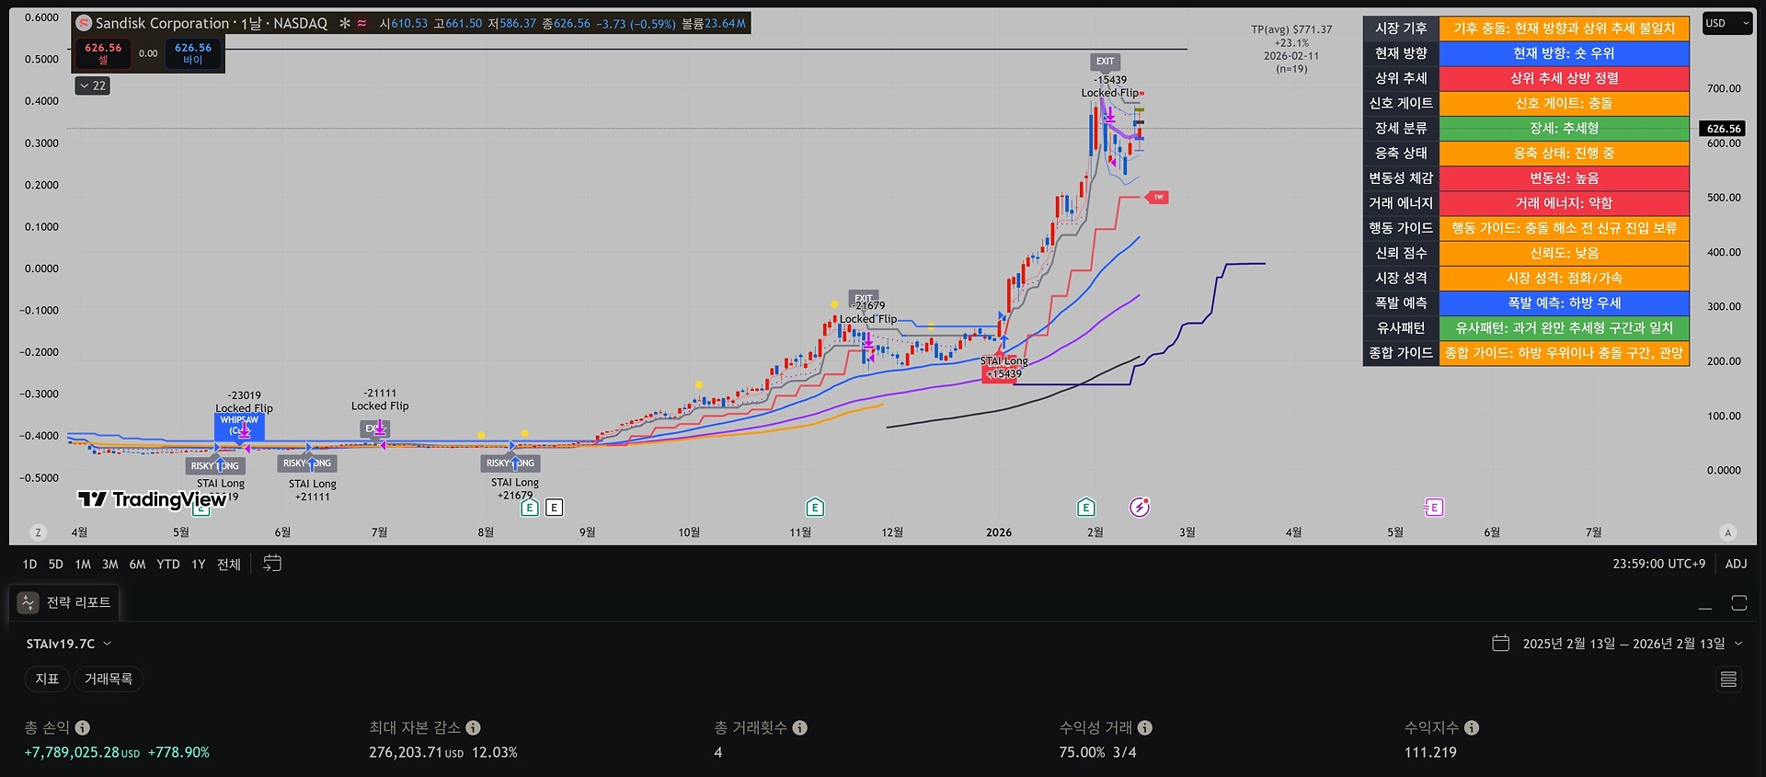This screenshot has width=1766, height=777.
Task: Click the red Sandisk logo icon
Action: point(84,23)
